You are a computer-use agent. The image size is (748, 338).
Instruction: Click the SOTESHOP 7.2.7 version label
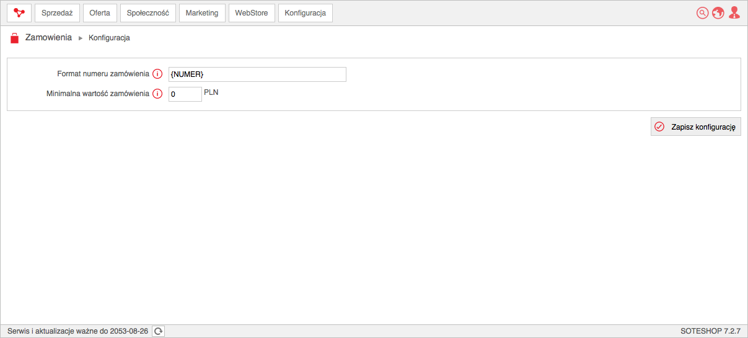pos(711,331)
